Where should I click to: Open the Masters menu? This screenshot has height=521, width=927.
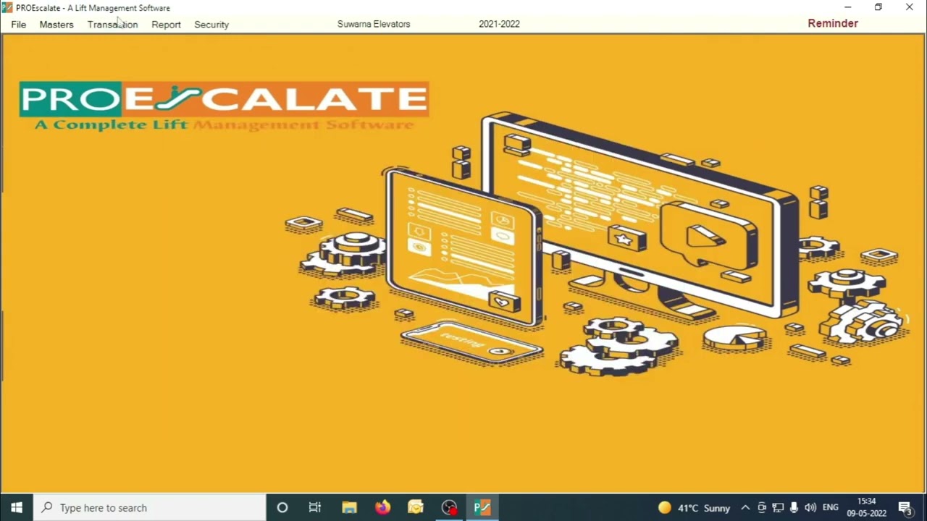[x=56, y=25]
